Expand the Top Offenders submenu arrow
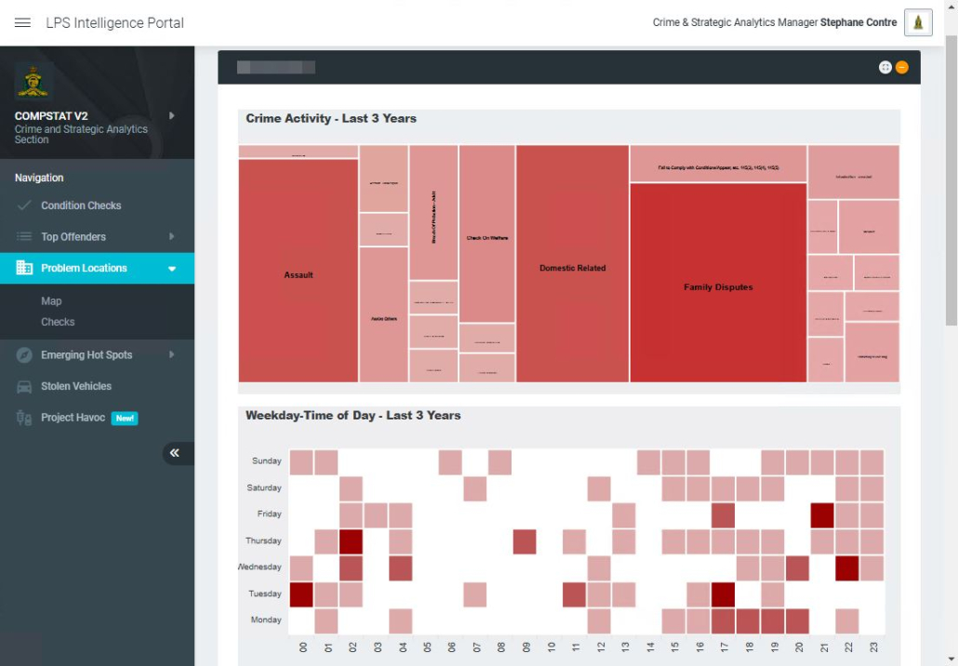Viewport: 958px width, 666px height. 171,237
